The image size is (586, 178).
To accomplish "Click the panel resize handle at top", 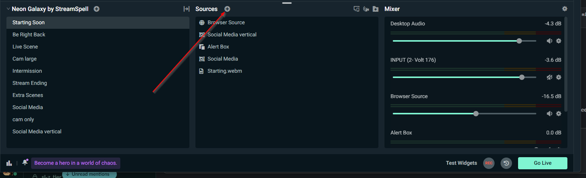I will coord(287,3).
